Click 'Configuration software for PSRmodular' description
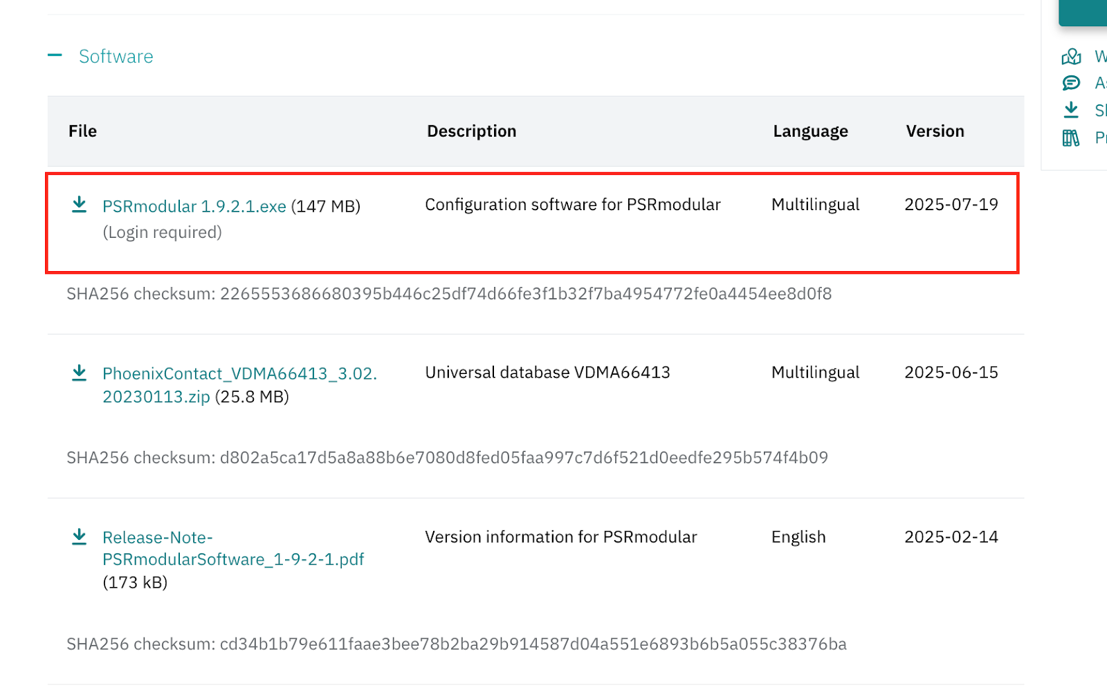 pos(573,205)
